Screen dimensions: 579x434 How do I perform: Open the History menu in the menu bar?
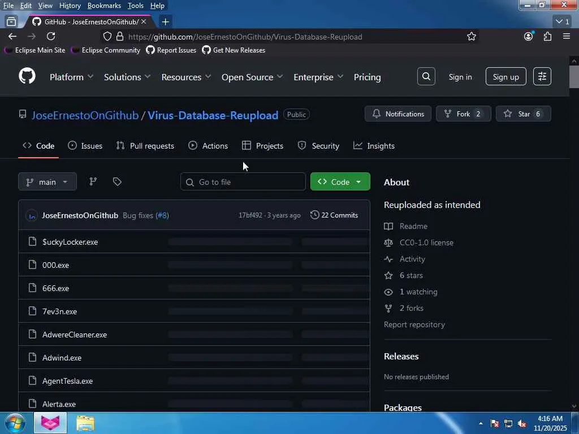(70, 6)
